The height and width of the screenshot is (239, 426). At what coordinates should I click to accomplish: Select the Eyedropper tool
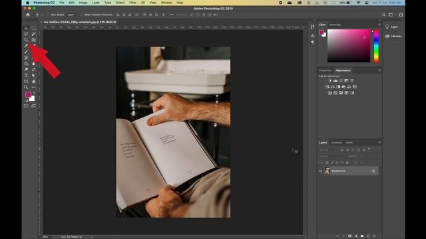click(26, 46)
